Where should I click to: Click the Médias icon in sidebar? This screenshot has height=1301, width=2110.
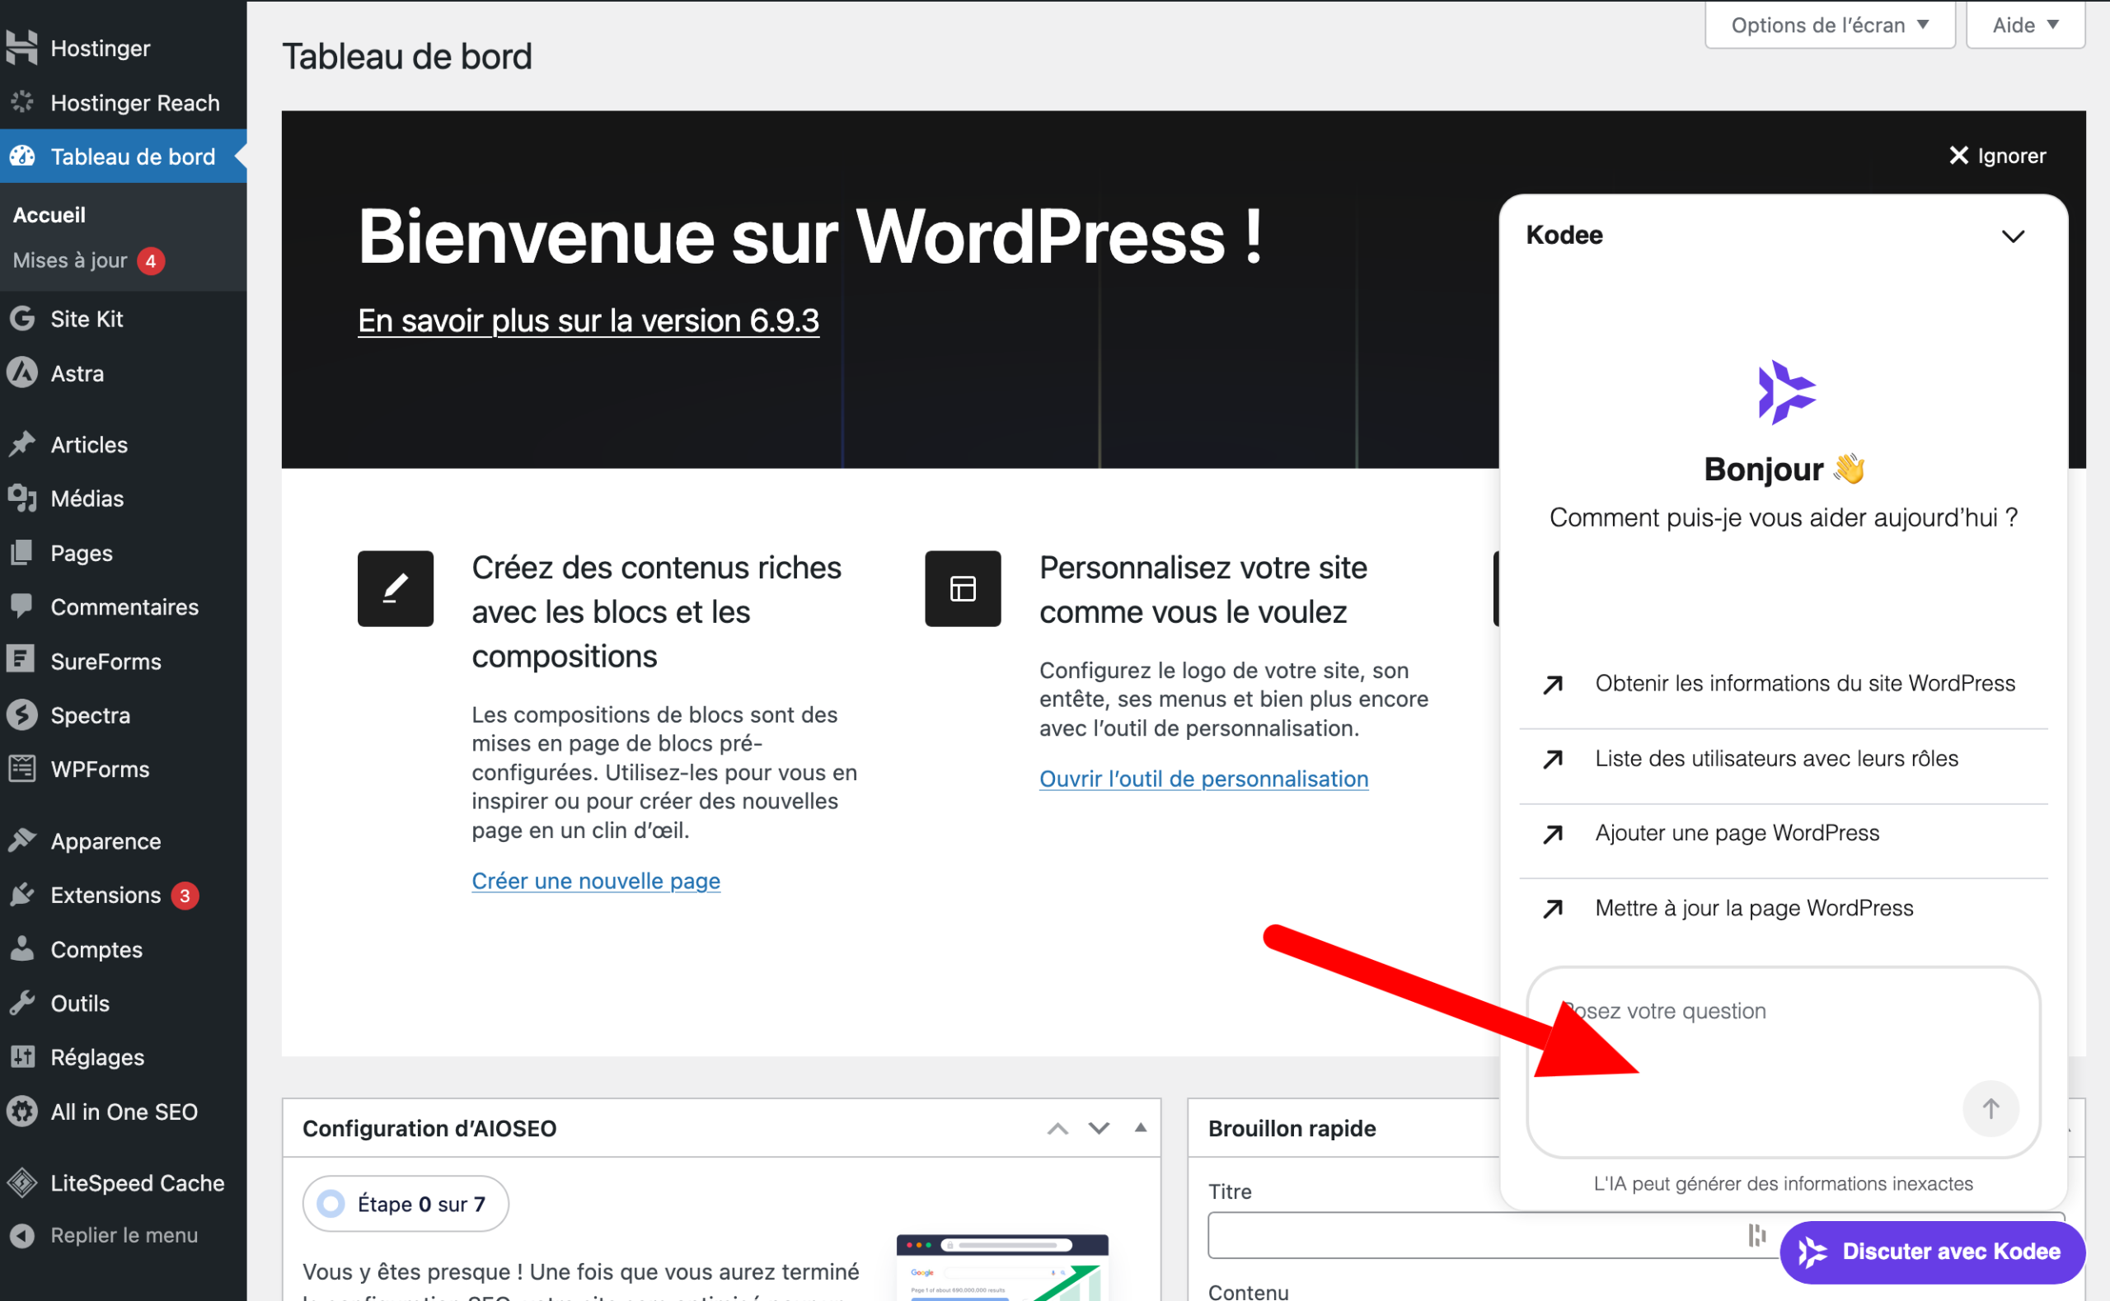22,498
